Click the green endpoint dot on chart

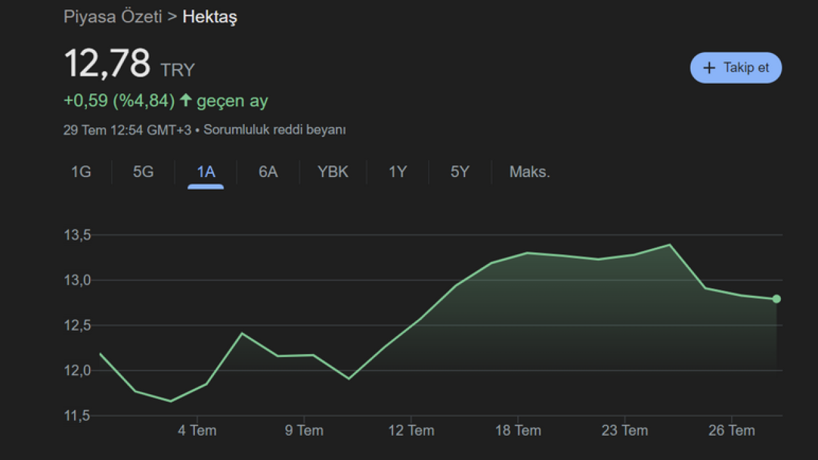776,299
